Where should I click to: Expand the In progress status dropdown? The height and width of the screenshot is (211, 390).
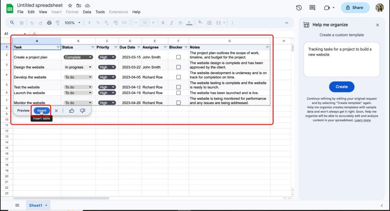tap(78, 67)
